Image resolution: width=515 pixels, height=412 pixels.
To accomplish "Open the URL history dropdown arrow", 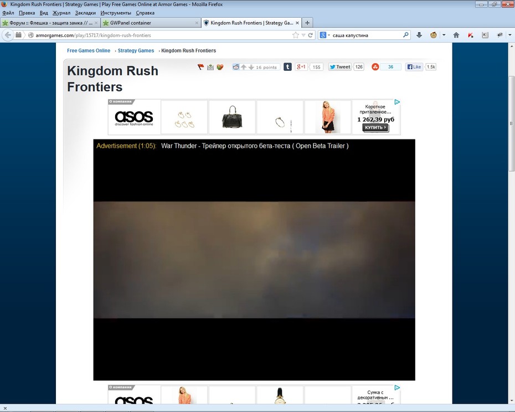I will (303, 35).
